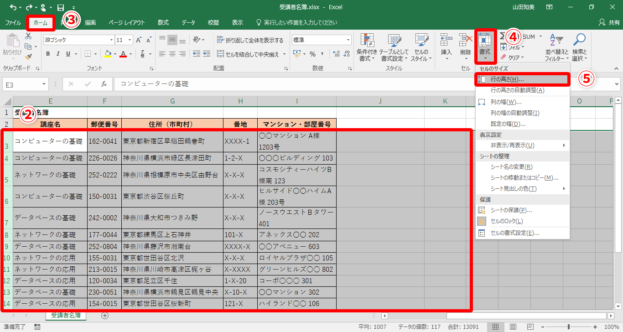Switch to Normal view in status bar

tap(495, 327)
